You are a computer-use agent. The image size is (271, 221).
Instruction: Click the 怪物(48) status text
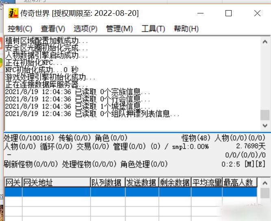click(196, 138)
